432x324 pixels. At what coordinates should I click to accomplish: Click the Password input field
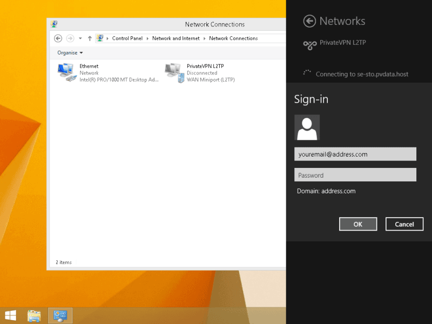point(355,175)
